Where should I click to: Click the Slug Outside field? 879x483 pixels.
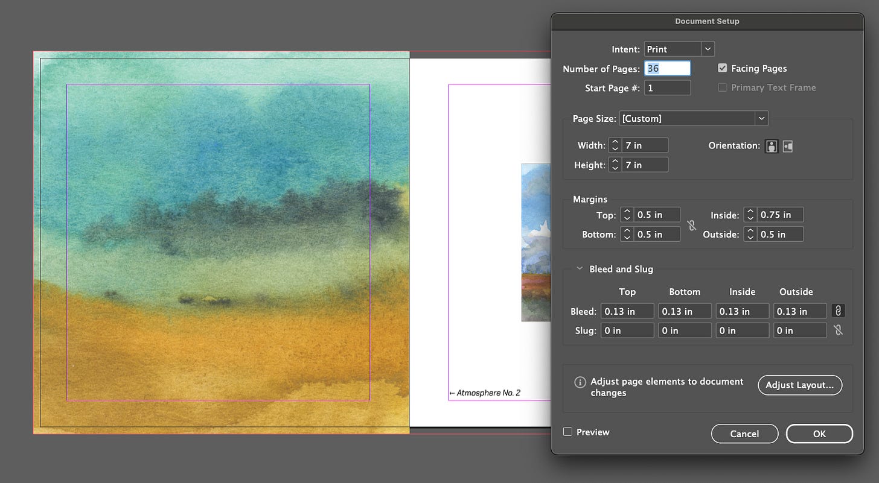click(800, 330)
